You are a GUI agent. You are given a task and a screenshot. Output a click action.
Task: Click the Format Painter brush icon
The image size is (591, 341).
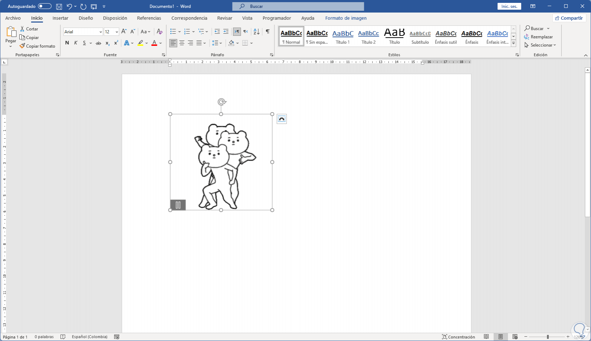[22, 46]
